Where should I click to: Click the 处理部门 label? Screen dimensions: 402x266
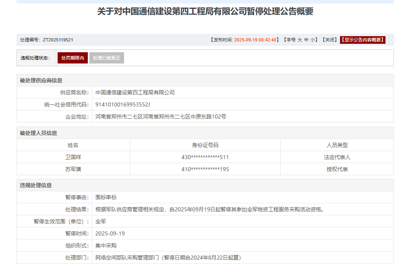click(77, 258)
